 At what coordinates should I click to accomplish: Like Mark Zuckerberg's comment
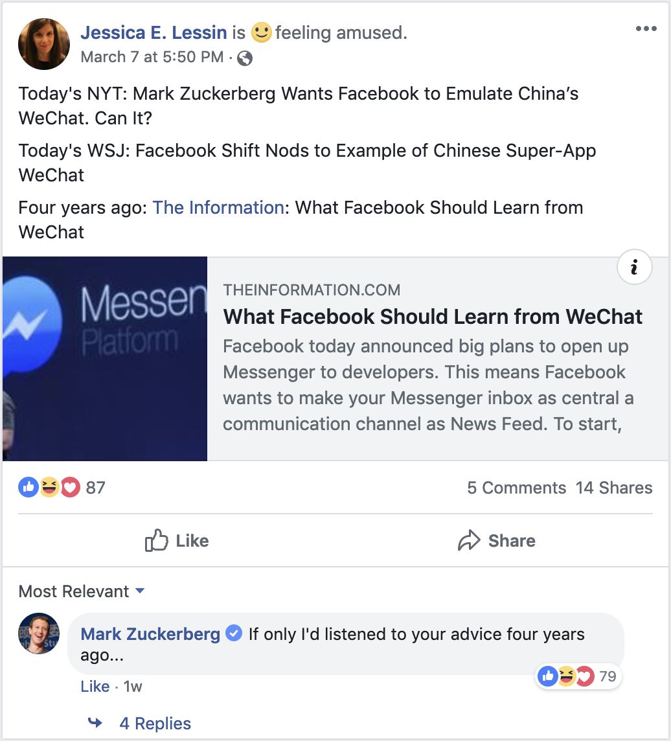95,686
